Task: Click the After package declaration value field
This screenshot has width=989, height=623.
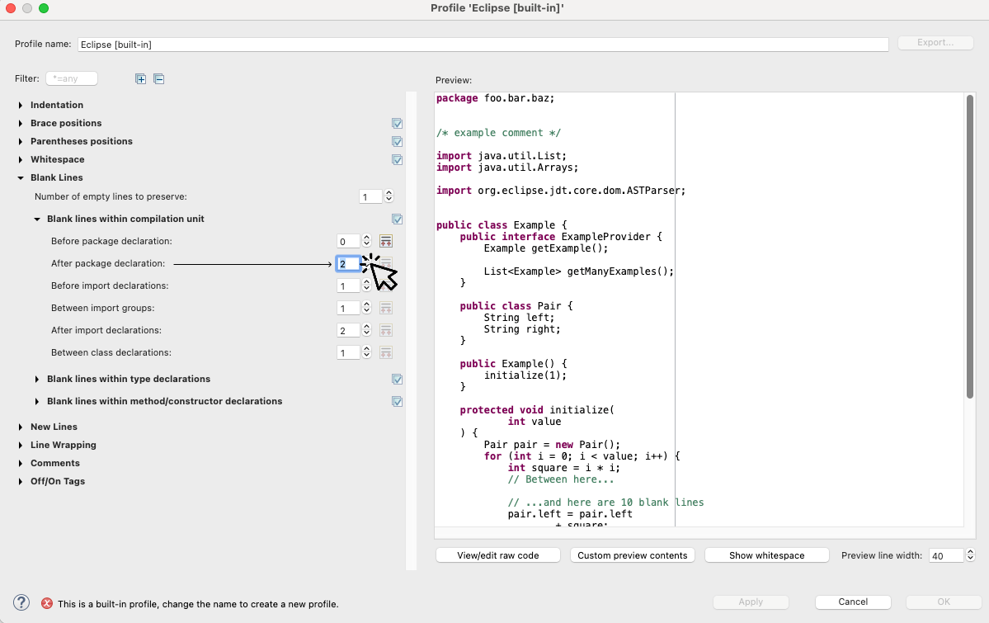Action: (x=348, y=264)
